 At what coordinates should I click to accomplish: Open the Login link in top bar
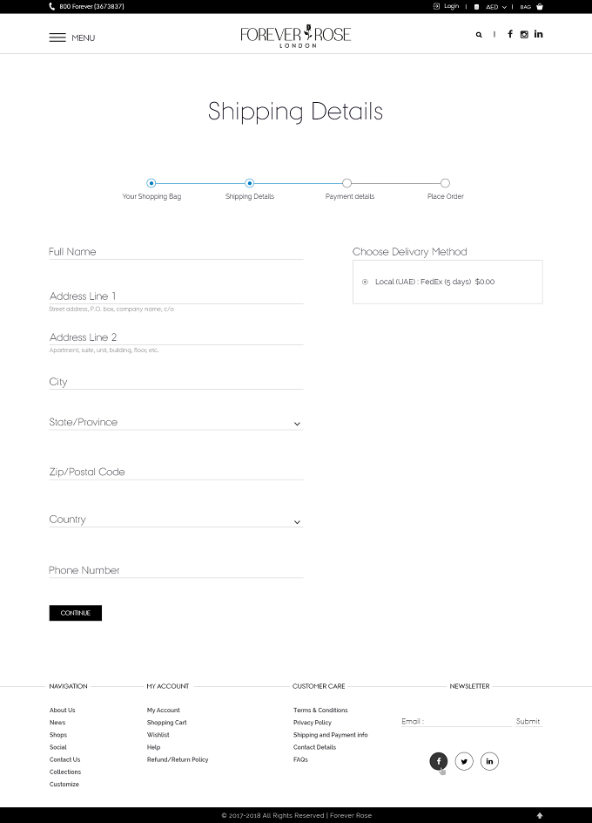coord(447,6)
